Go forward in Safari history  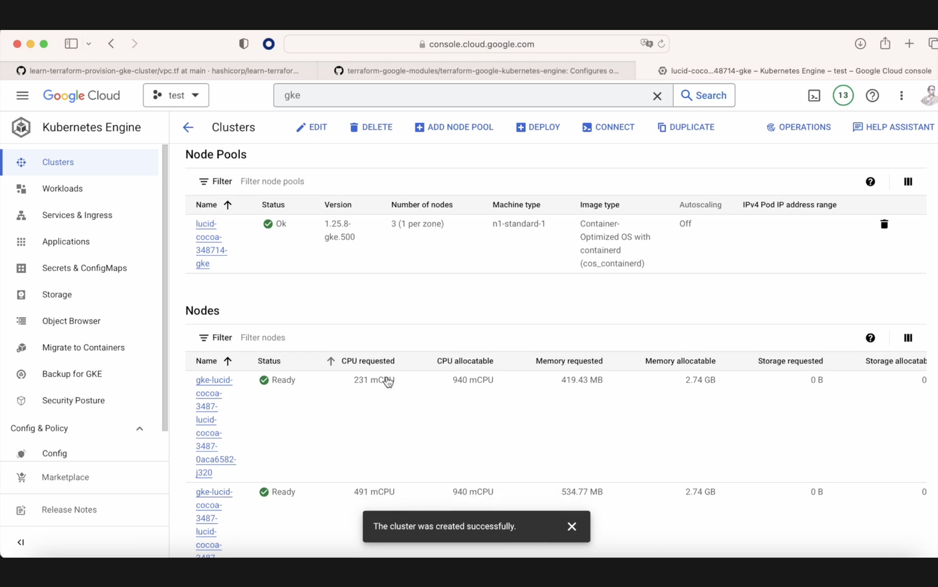pos(135,43)
